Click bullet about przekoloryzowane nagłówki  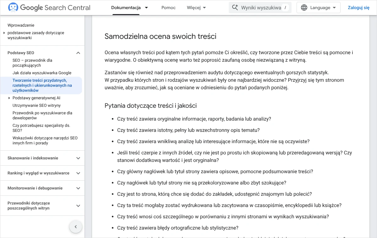202,183
